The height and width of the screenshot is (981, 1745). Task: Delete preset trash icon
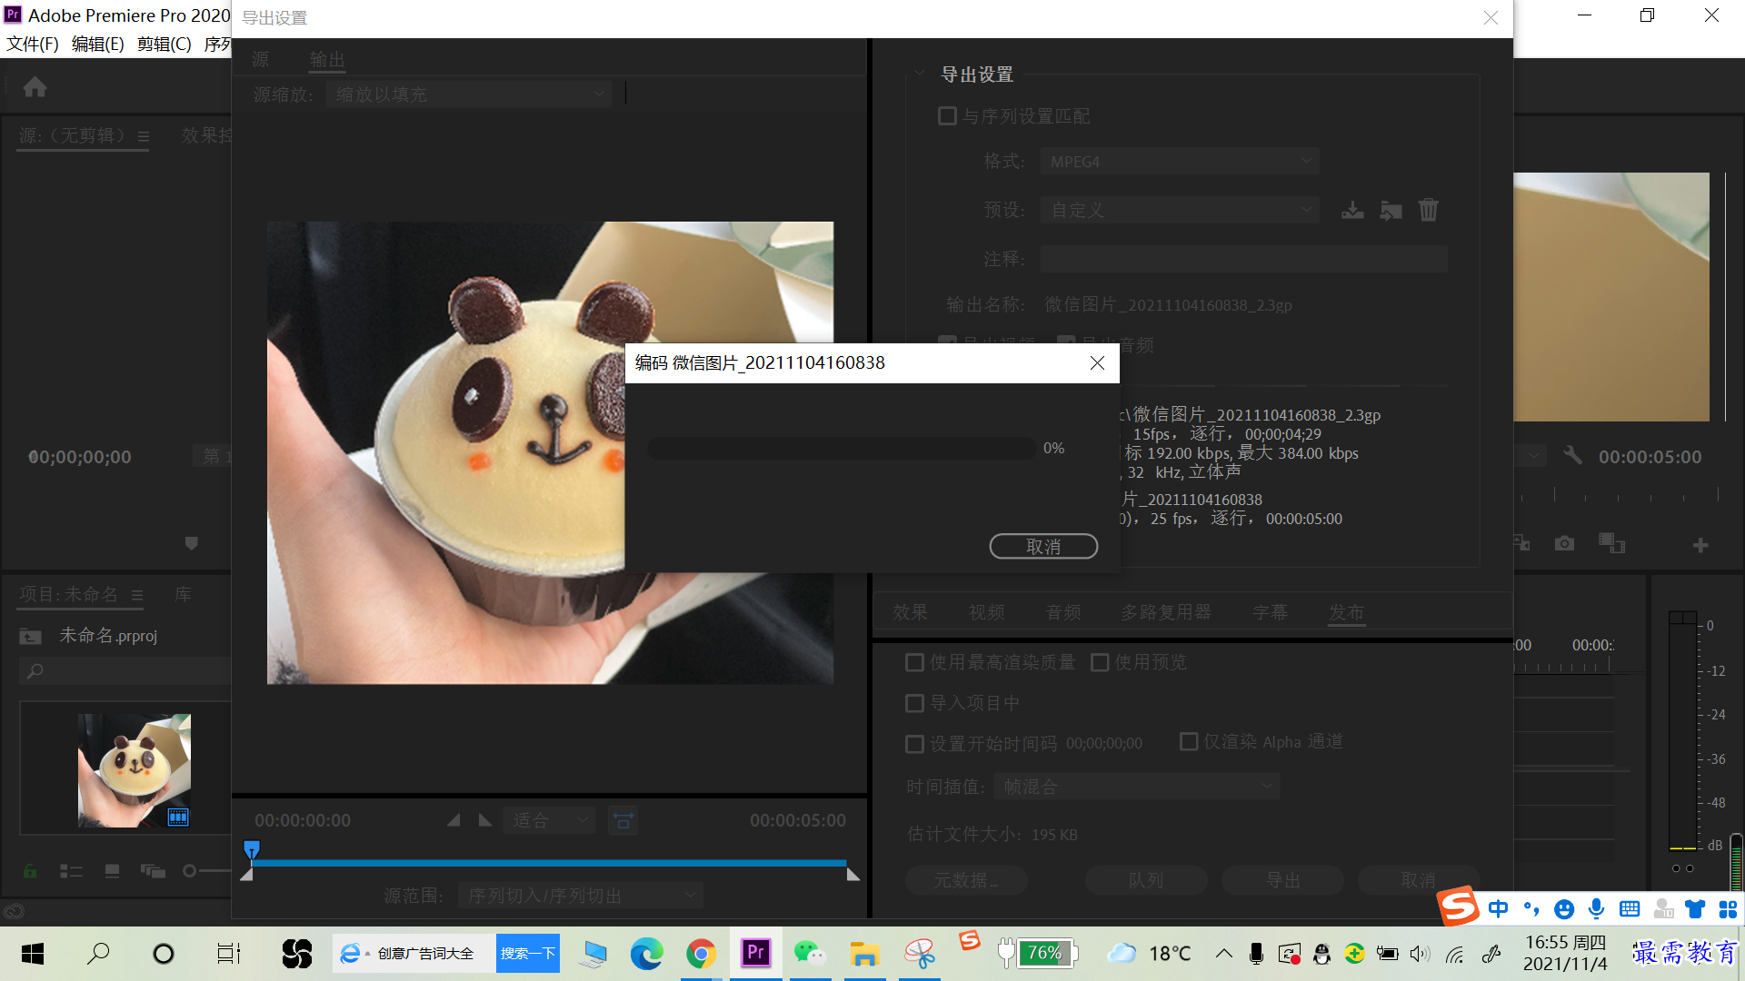(1429, 211)
